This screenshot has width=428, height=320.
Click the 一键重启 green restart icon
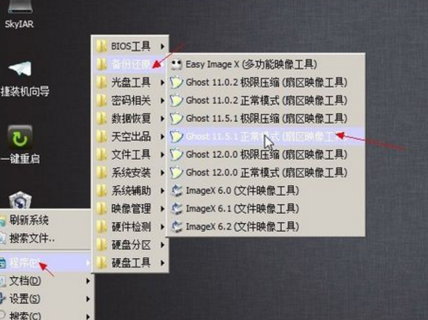[20, 138]
